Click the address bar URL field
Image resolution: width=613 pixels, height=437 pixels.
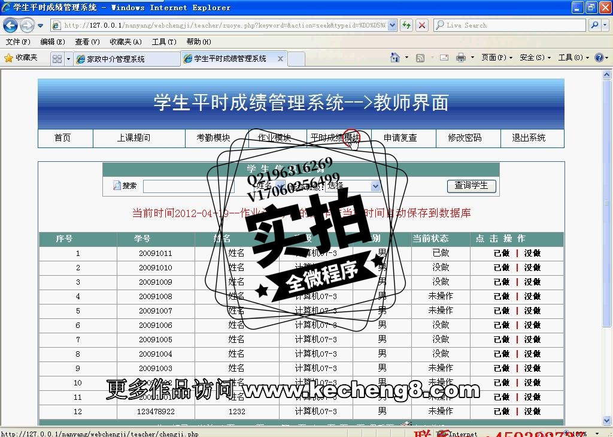224,25
